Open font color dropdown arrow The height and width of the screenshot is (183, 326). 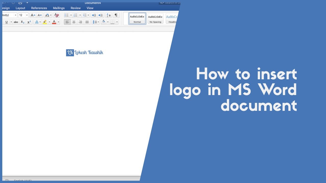[x=58, y=22]
